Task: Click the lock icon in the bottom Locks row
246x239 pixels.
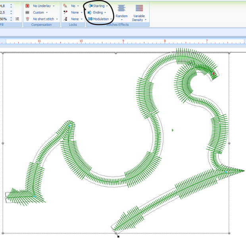Action: point(65,19)
